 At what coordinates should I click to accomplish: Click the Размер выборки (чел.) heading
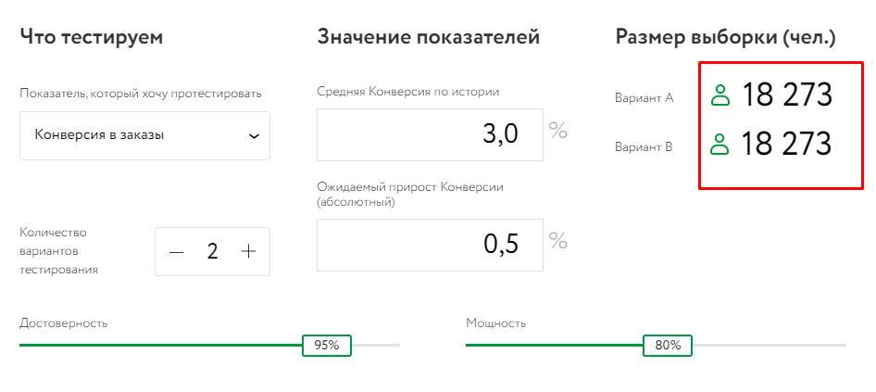click(725, 37)
